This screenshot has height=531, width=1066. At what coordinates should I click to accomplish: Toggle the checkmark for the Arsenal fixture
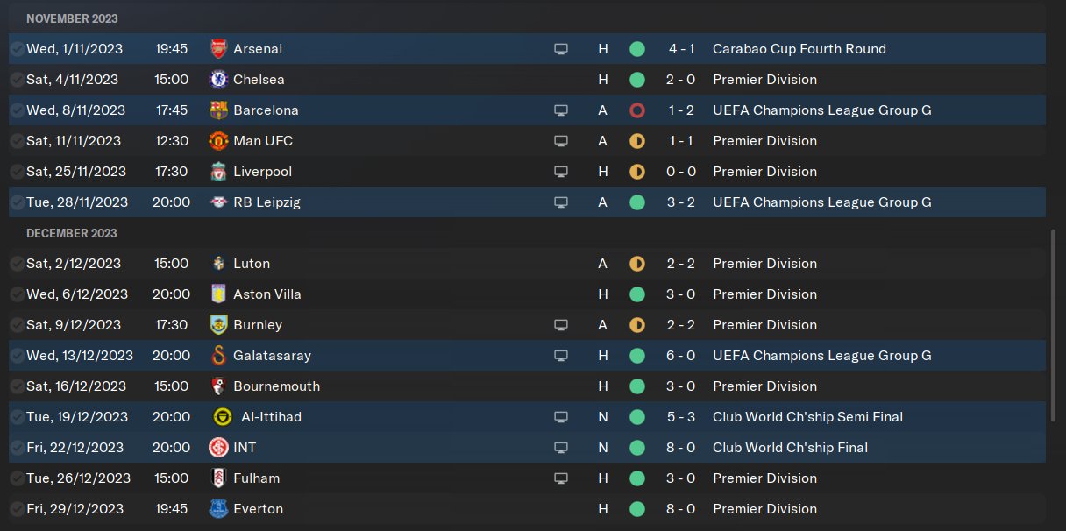(17, 49)
